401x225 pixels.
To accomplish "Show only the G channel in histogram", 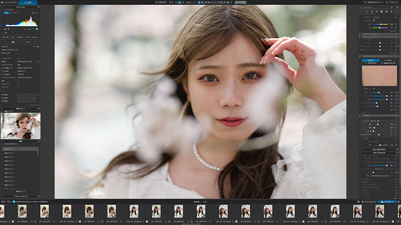I will tap(13, 13).
